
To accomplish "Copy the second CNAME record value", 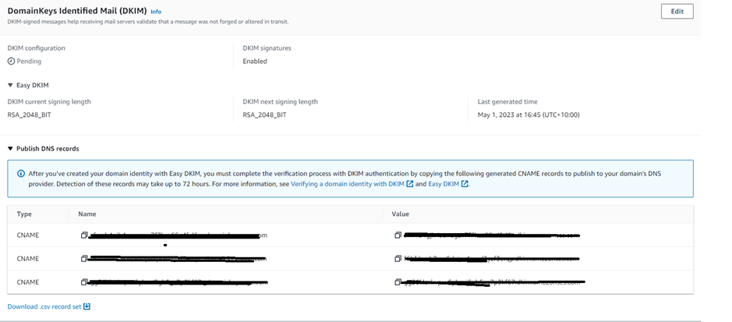I will point(398,259).
